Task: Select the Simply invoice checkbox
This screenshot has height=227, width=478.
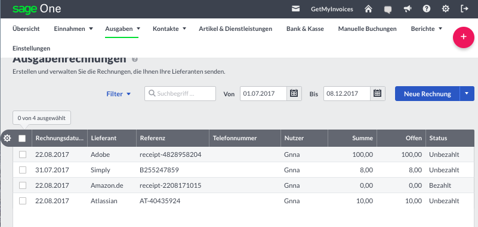Action: pyautogui.click(x=23, y=170)
